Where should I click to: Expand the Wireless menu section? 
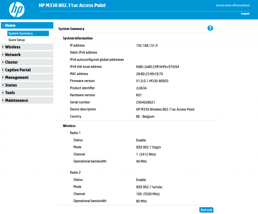coord(27,47)
